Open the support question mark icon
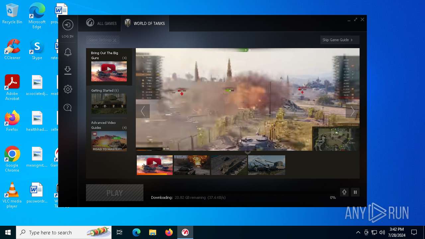 [68, 108]
